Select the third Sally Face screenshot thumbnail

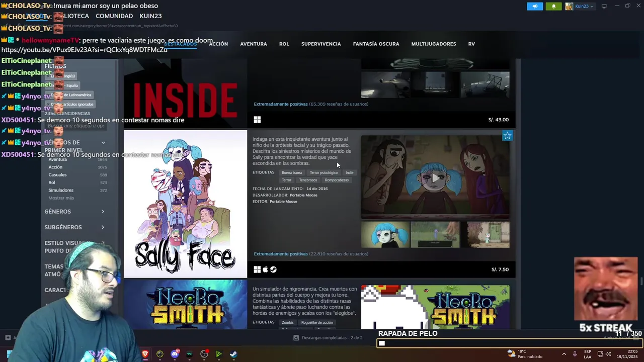click(485, 234)
